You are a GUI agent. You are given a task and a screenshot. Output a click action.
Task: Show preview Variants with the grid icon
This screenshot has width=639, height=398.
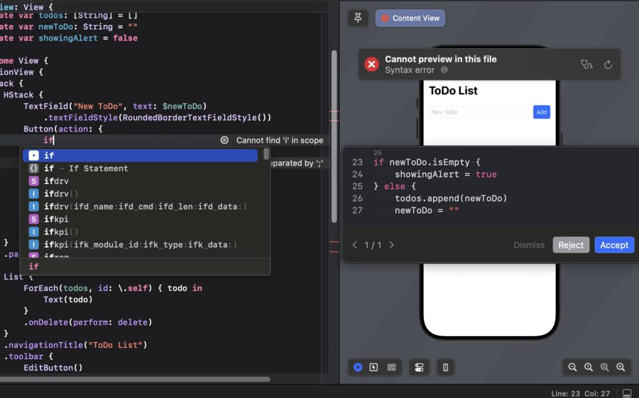(x=392, y=367)
